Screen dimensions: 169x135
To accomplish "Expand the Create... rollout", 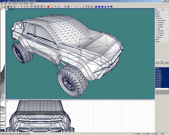I will [x=158, y=12].
